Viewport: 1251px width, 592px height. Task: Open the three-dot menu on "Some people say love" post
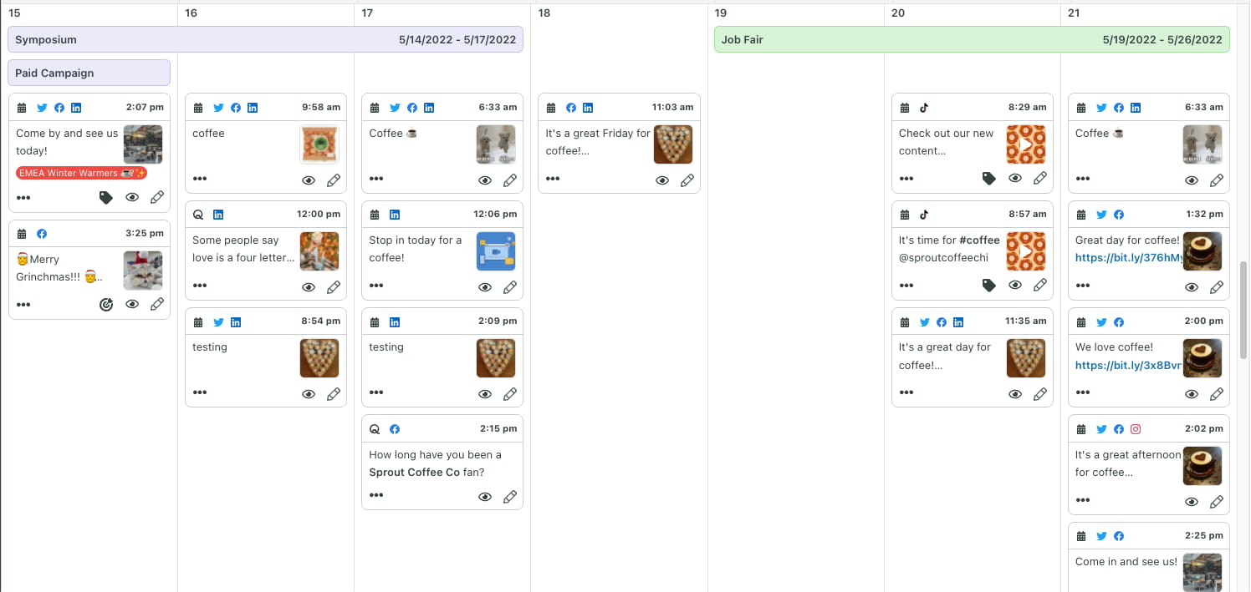(200, 285)
